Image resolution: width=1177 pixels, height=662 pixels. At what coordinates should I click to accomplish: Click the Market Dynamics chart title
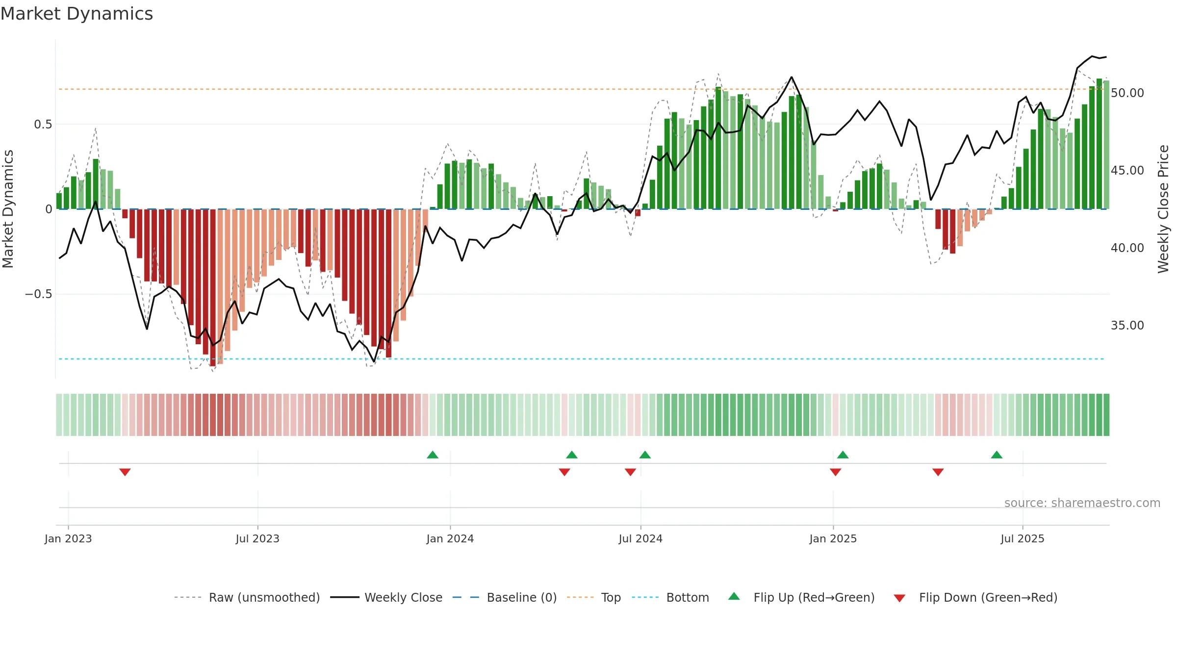pyautogui.click(x=77, y=14)
